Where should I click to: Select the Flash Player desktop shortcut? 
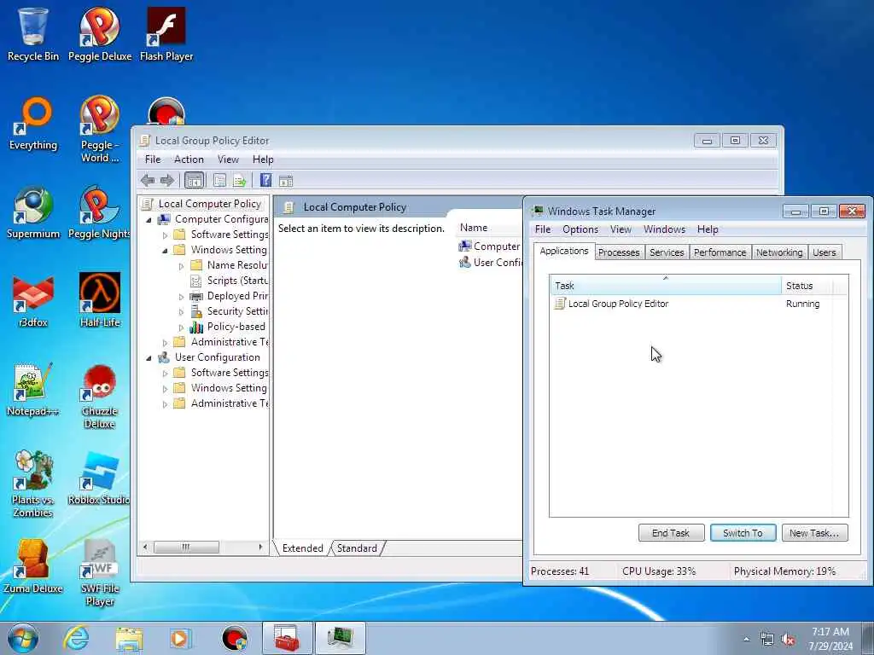166,34
